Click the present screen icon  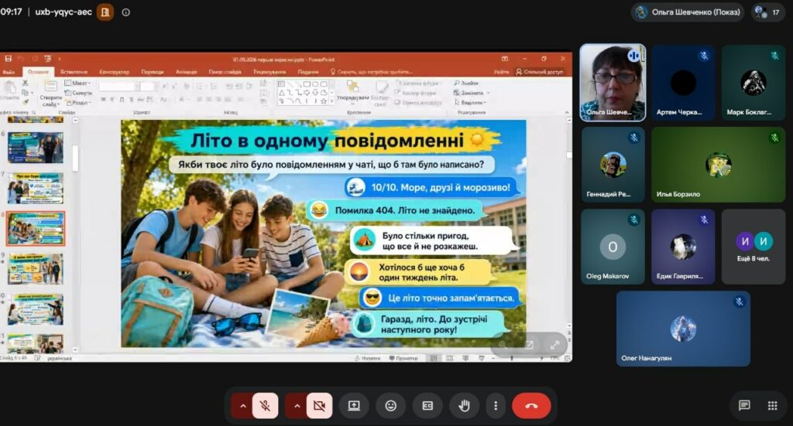[x=353, y=405]
